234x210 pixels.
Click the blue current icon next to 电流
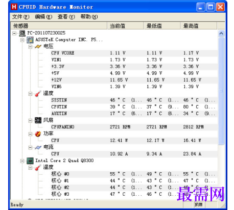[x=38, y=147]
